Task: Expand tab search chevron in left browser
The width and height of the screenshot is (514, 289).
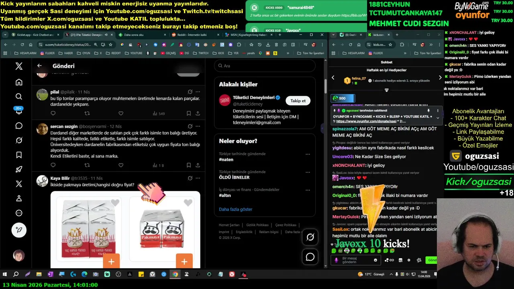Action: (5, 35)
